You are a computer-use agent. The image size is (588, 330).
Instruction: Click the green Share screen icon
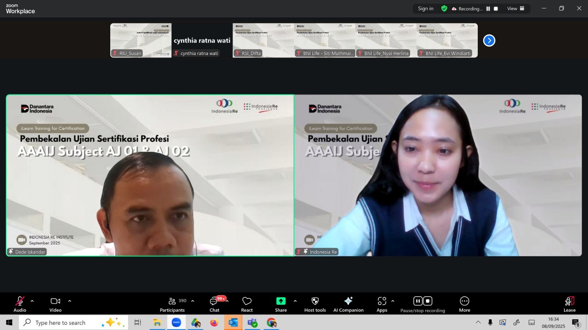[281, 301]
